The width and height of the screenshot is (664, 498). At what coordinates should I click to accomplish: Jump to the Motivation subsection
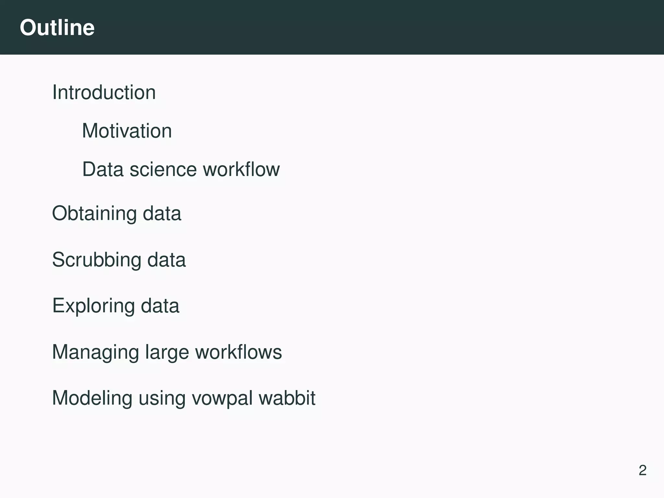click(127, 131)
